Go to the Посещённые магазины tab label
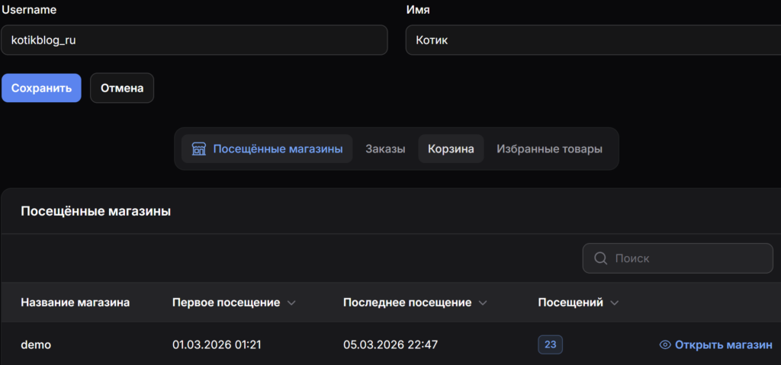Image resolution: width=781 pixels, height=365 pixels. pyautogui.click(x=278, y=149)
